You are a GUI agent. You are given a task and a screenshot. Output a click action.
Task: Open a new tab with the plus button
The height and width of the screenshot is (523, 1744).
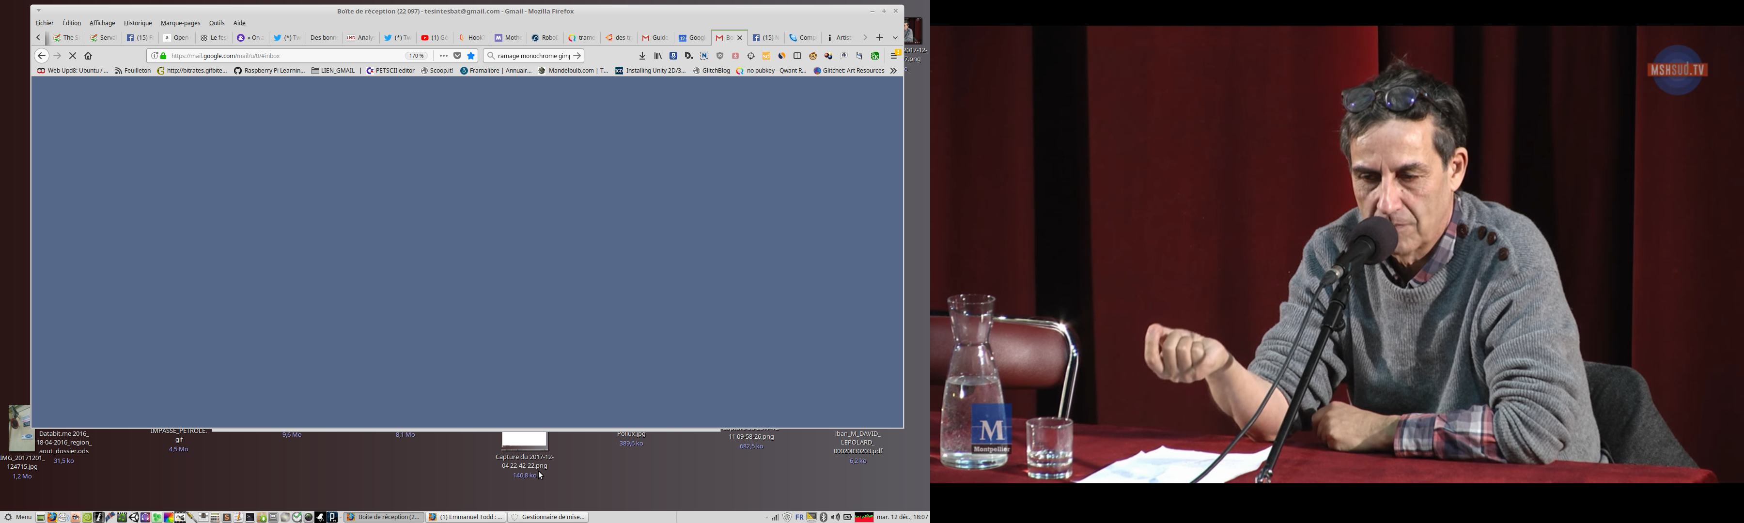coord(879,38)
